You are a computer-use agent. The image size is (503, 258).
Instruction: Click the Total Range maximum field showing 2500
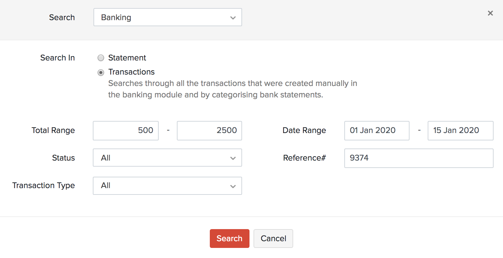tap(209, 131)
